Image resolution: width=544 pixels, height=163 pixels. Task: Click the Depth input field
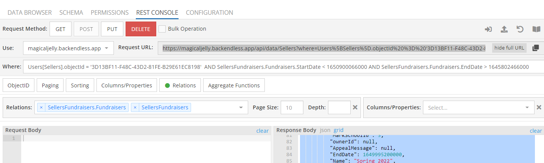pos(339,107)
